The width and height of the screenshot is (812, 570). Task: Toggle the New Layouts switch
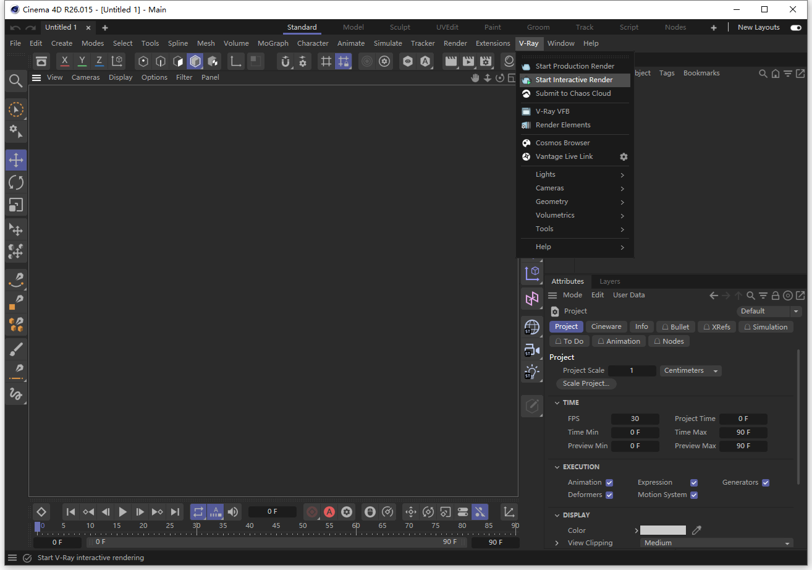coord(796,27)
